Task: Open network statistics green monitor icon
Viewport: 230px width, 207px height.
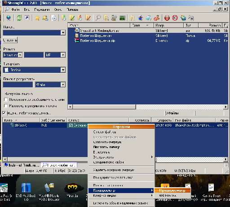Action: (x=122, y=18)
